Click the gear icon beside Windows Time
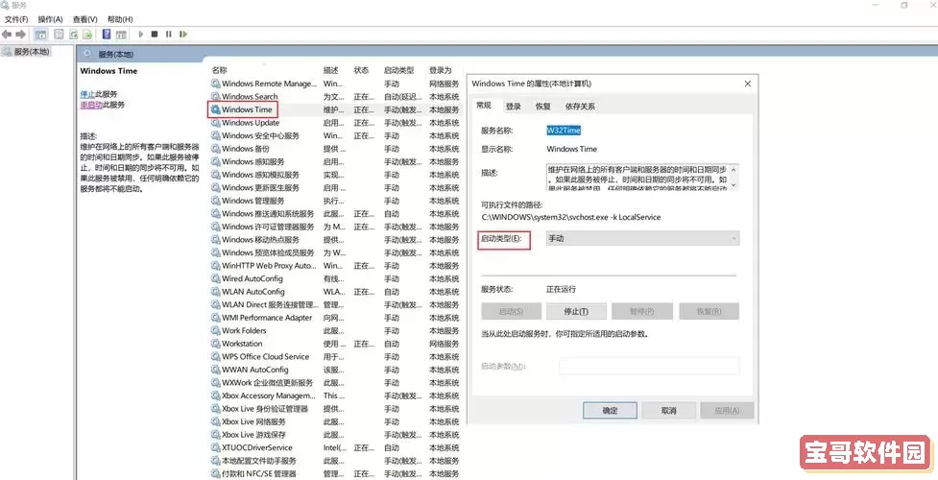The height and width of the screenshot is (480, 938). tap(215, 109)
